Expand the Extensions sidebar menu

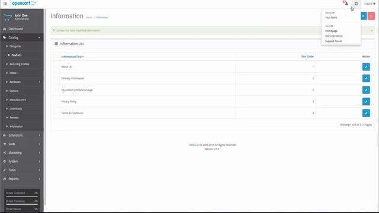pos(22,135)
